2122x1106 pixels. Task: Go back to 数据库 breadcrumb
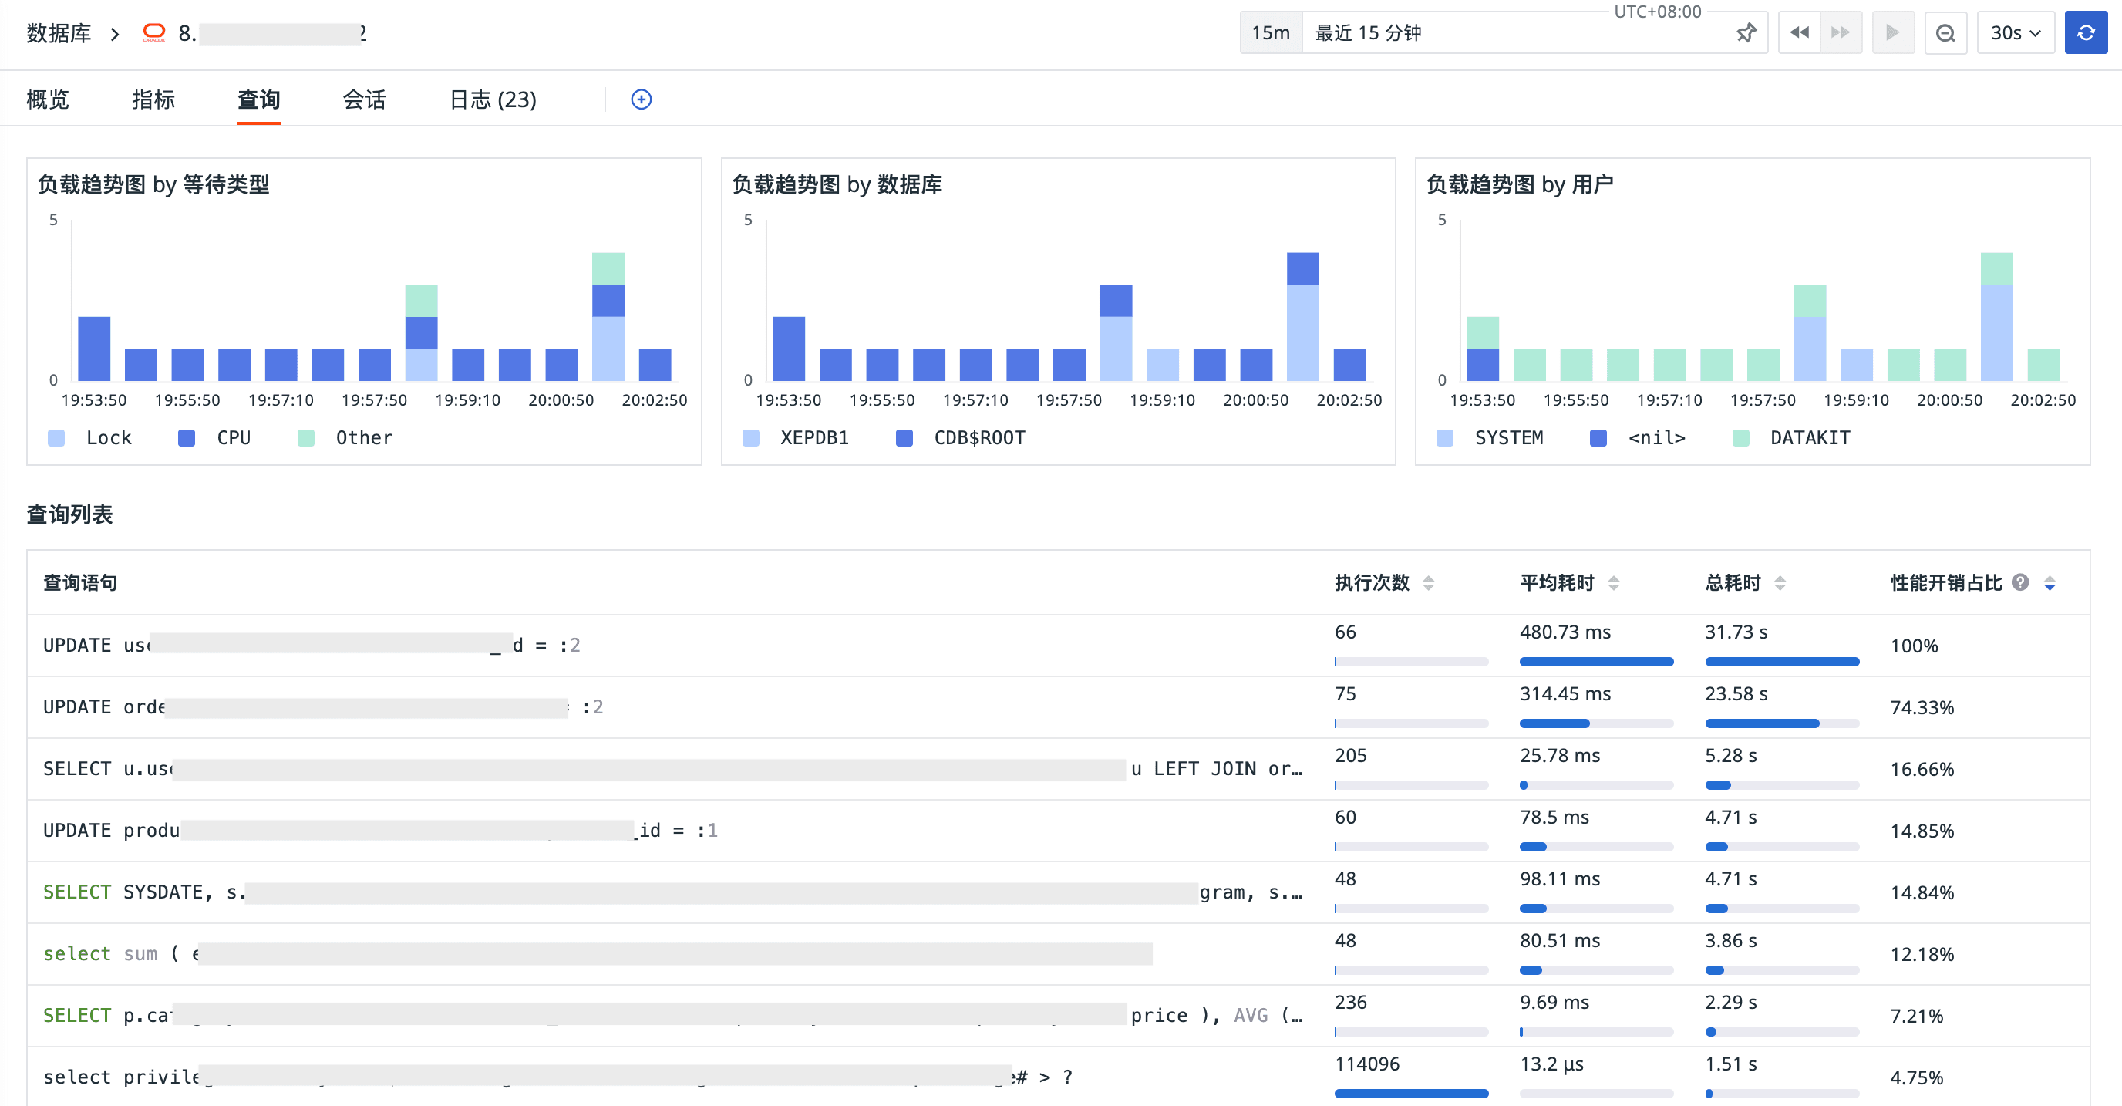59,33
